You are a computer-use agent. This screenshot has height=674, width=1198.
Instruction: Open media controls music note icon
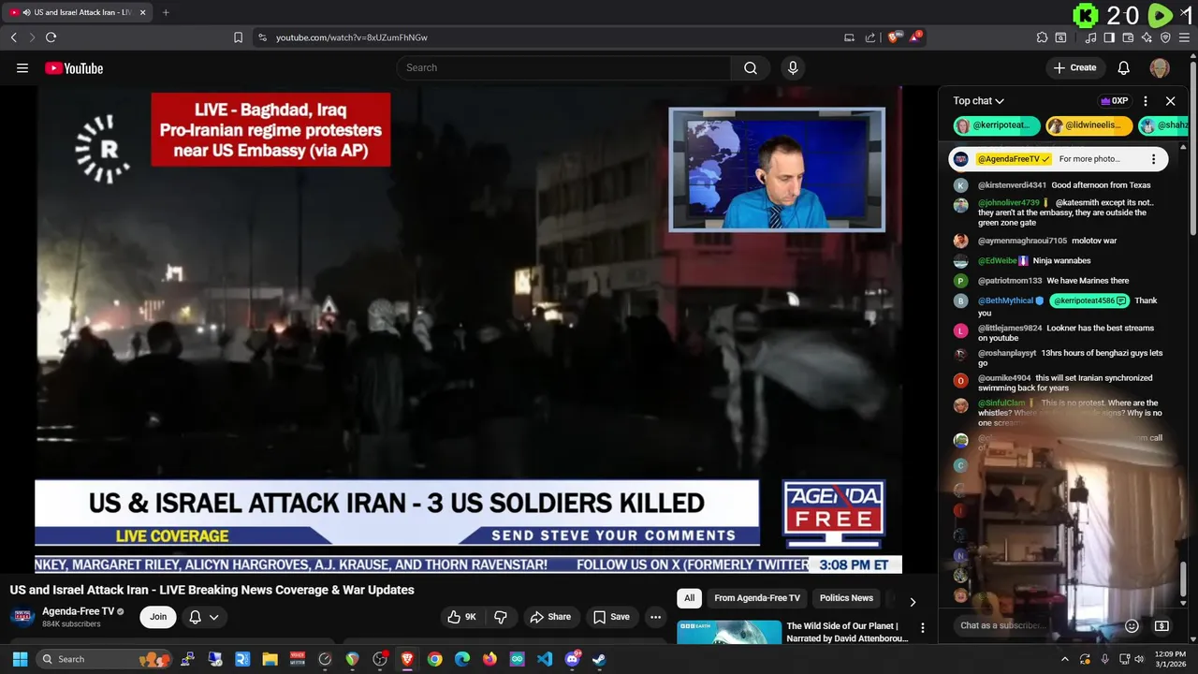(1091, 37)
